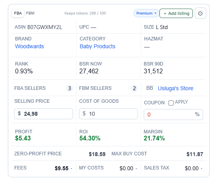The width and height of the screenshot is (218, 182).
Task: Open the Usluga's Store Buy Box link
Action: [176, 88]
